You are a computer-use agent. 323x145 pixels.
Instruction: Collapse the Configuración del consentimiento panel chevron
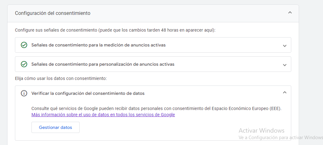pos(290,13)
